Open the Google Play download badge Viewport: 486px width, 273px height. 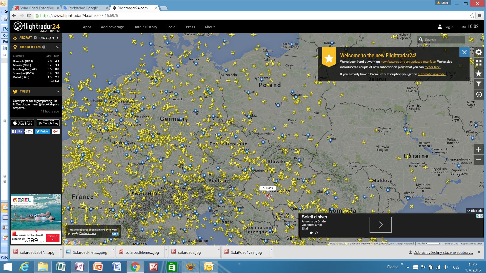coord(48,123)
